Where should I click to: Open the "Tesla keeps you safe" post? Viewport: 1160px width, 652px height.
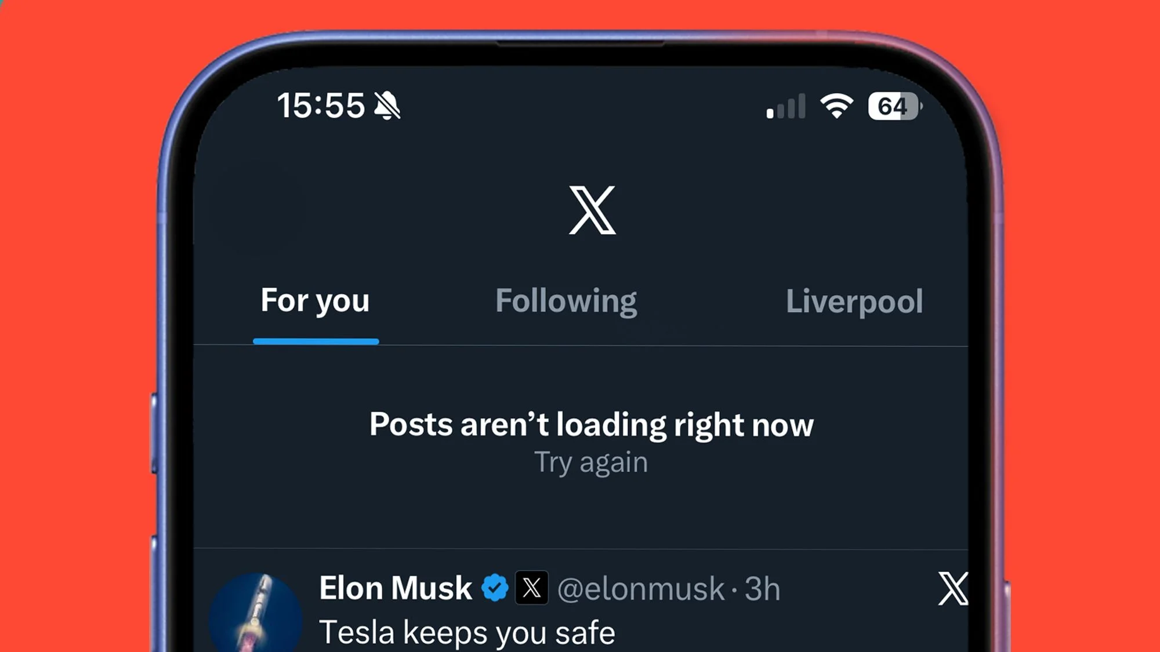click(x=467, y=632)
